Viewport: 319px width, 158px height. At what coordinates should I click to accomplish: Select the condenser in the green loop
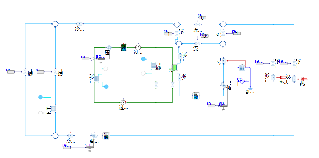[96, 78]
